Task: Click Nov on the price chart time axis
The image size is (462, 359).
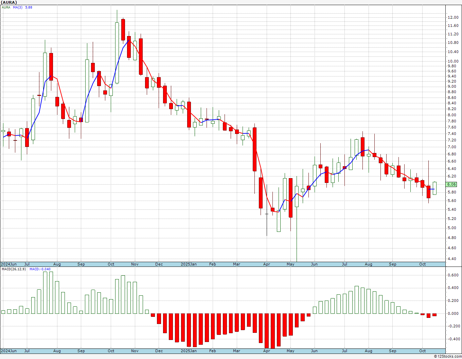Action: (x=135, y=264)
